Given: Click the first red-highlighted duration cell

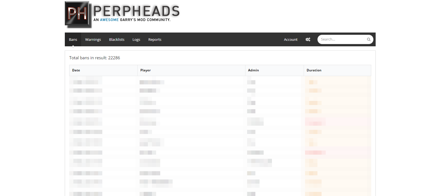Looking at the screenshot, I should pyautogui.click(x=315, y=122).
